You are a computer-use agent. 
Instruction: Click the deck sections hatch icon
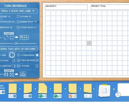(x=37, y=60)
